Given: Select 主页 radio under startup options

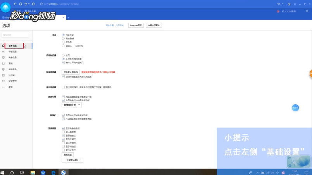Looking at the screenshot, I should tap(63, 55).
